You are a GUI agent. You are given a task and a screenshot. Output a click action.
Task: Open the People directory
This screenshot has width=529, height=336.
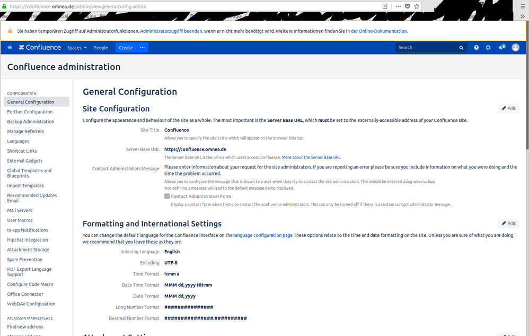coord(101,48)
